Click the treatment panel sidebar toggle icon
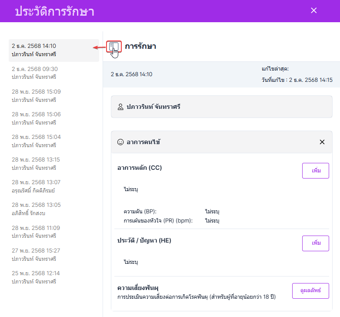Viewport: 340px width, 317px height. tap(113, 47)
